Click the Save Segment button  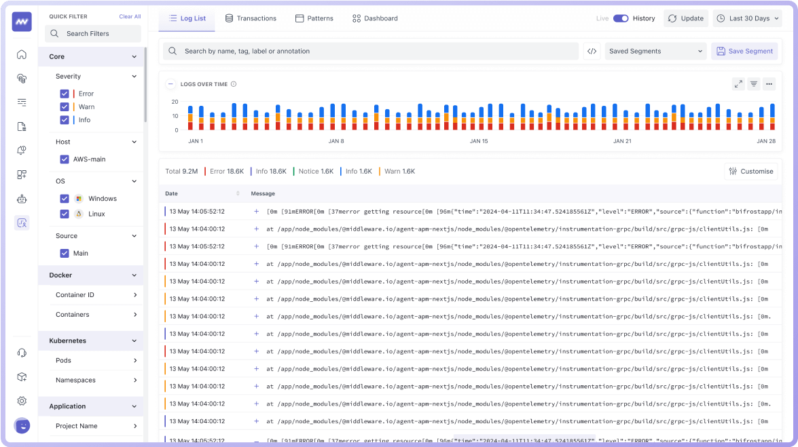pos(744,51)
